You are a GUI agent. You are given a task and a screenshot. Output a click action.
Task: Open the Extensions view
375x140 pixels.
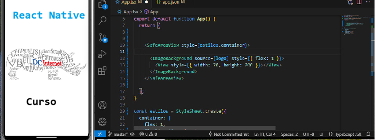tap(102, 71)
